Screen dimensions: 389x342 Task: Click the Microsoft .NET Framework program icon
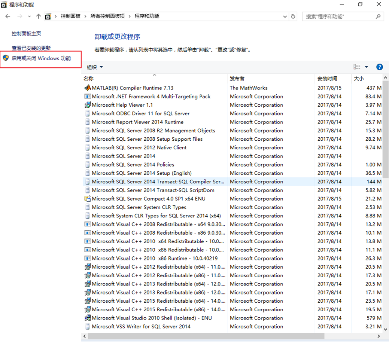[87, 97]
